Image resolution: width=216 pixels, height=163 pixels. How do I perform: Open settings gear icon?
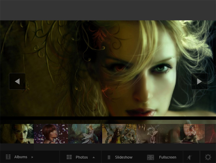coord(208,157)
